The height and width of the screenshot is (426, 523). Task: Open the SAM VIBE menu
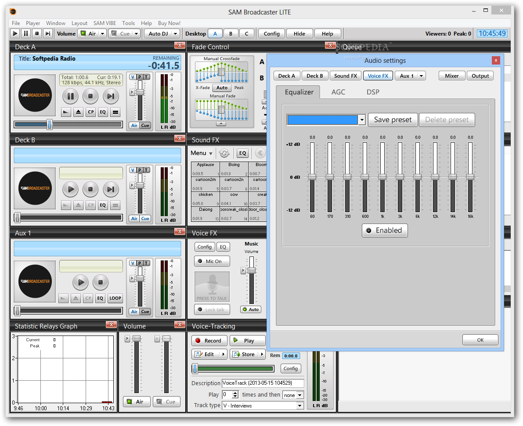pos(105,23)
